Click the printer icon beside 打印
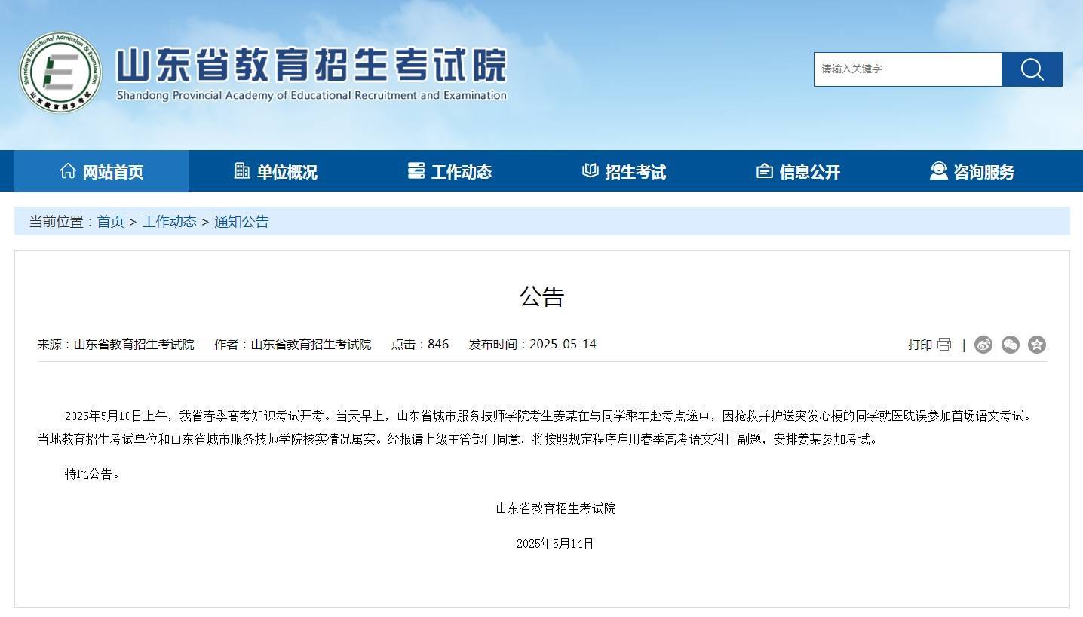Viewport: 1083px width, 617px height. tap(944, 345)
